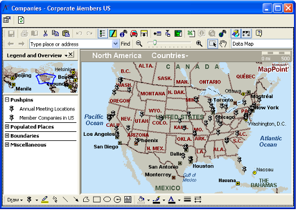Toggle the Select arrow tool
The image size is (298, 217).
pyautogui.click(x=213, y=44)
